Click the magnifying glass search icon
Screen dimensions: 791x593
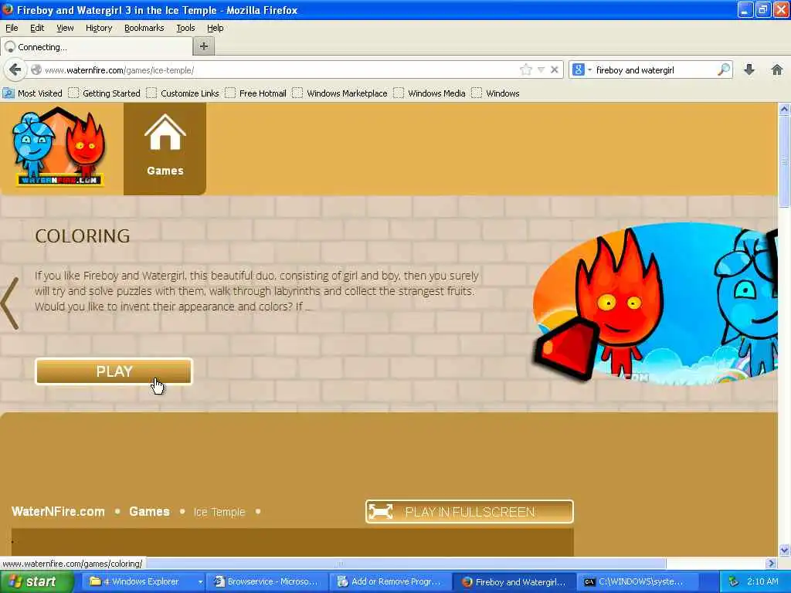[x=724, y=69]
